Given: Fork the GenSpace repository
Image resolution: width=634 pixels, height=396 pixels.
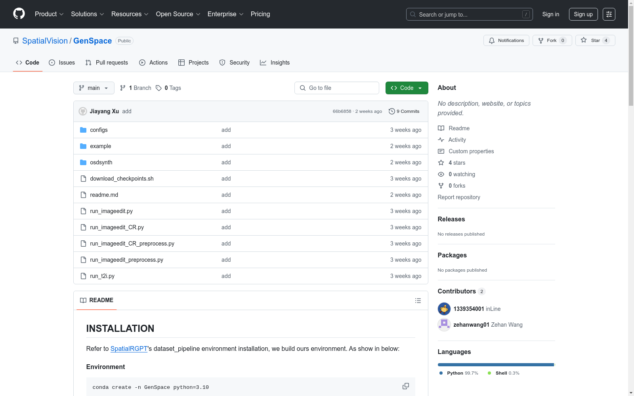Looking at the screenshot, I should tap(552, 40).
